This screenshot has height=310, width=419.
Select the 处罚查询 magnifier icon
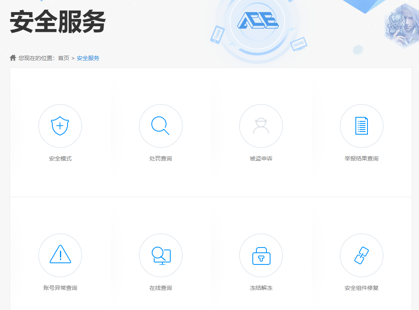[x=161, y=126]
